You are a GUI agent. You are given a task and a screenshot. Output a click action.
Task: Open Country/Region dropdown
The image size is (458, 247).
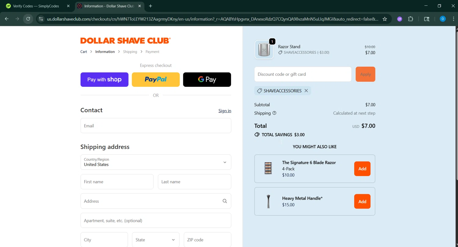pos(156,162)
